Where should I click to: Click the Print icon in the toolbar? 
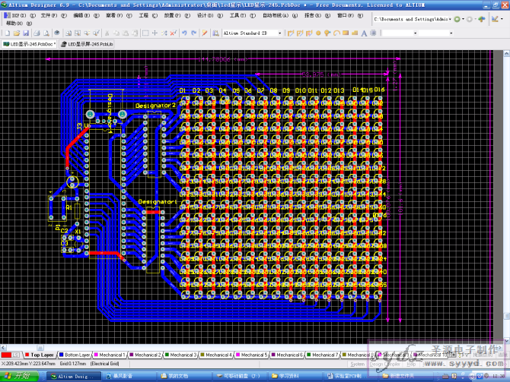(37, 33)
